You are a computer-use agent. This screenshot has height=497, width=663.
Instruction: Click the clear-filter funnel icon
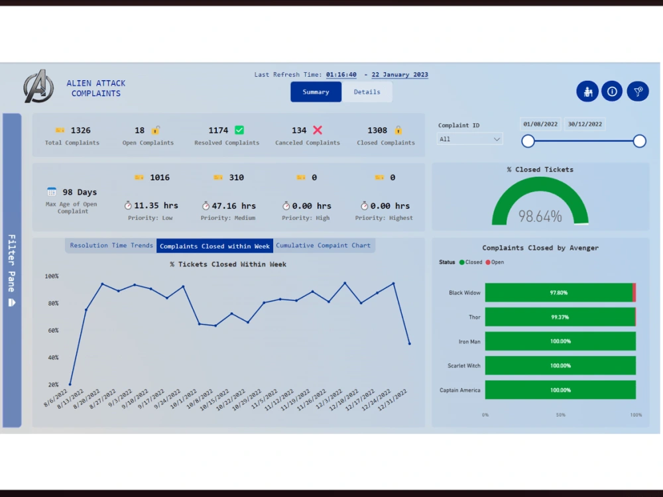(636, 91)
